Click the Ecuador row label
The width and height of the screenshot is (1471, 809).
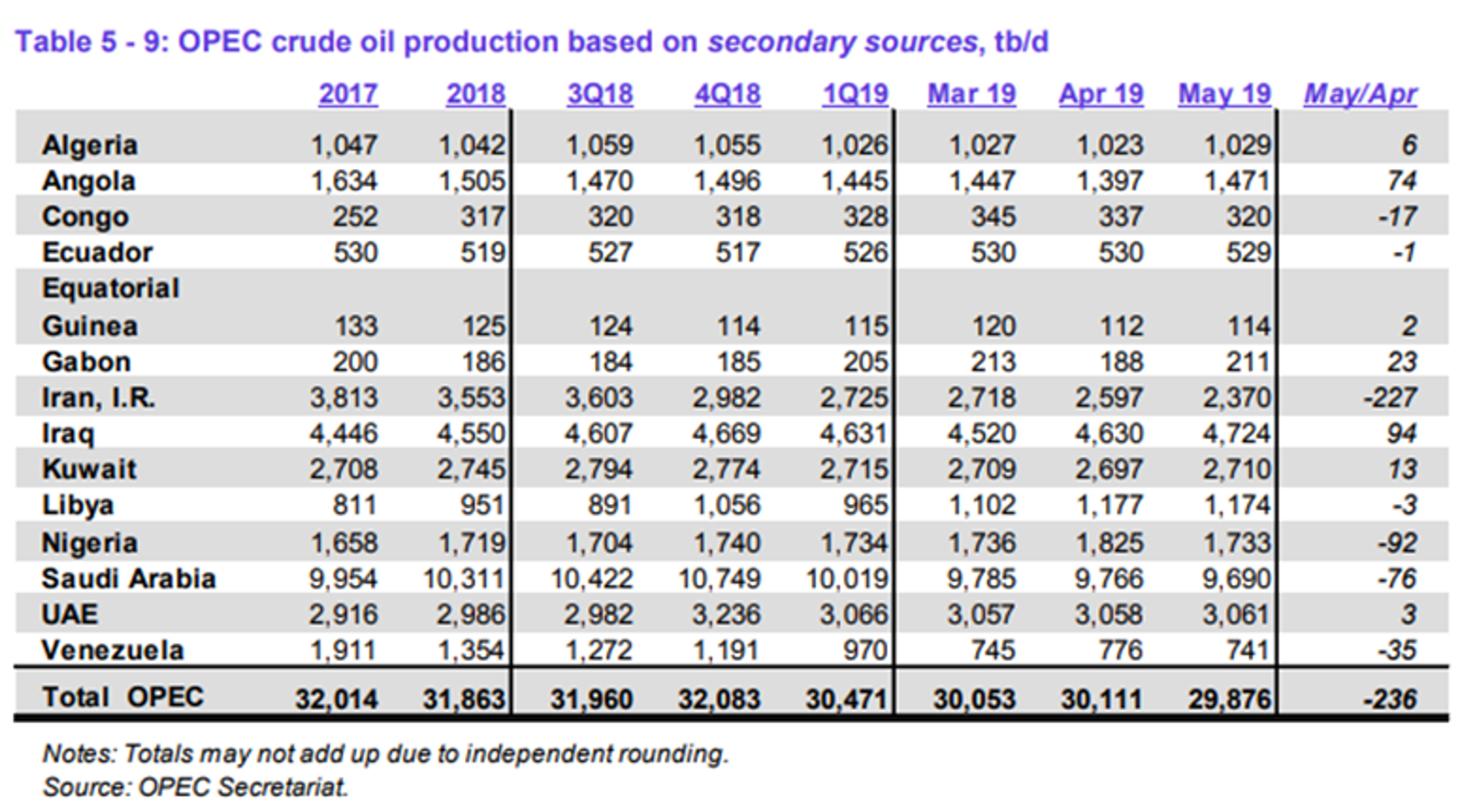click(97, 252)
